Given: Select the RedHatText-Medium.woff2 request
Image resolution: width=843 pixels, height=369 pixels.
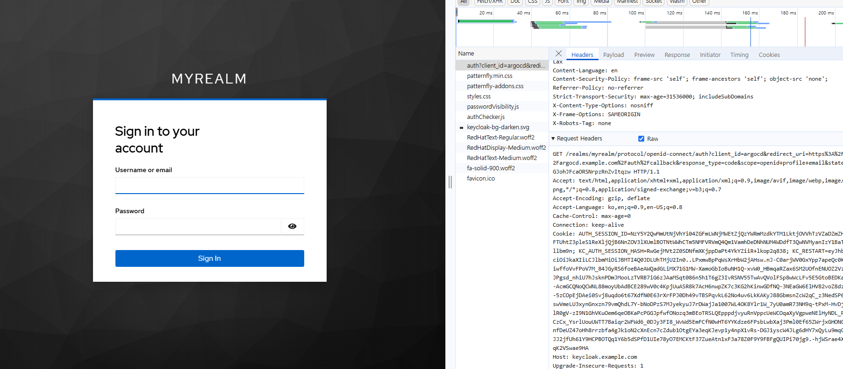Looking at the screenshot, I should click(502, 158).
